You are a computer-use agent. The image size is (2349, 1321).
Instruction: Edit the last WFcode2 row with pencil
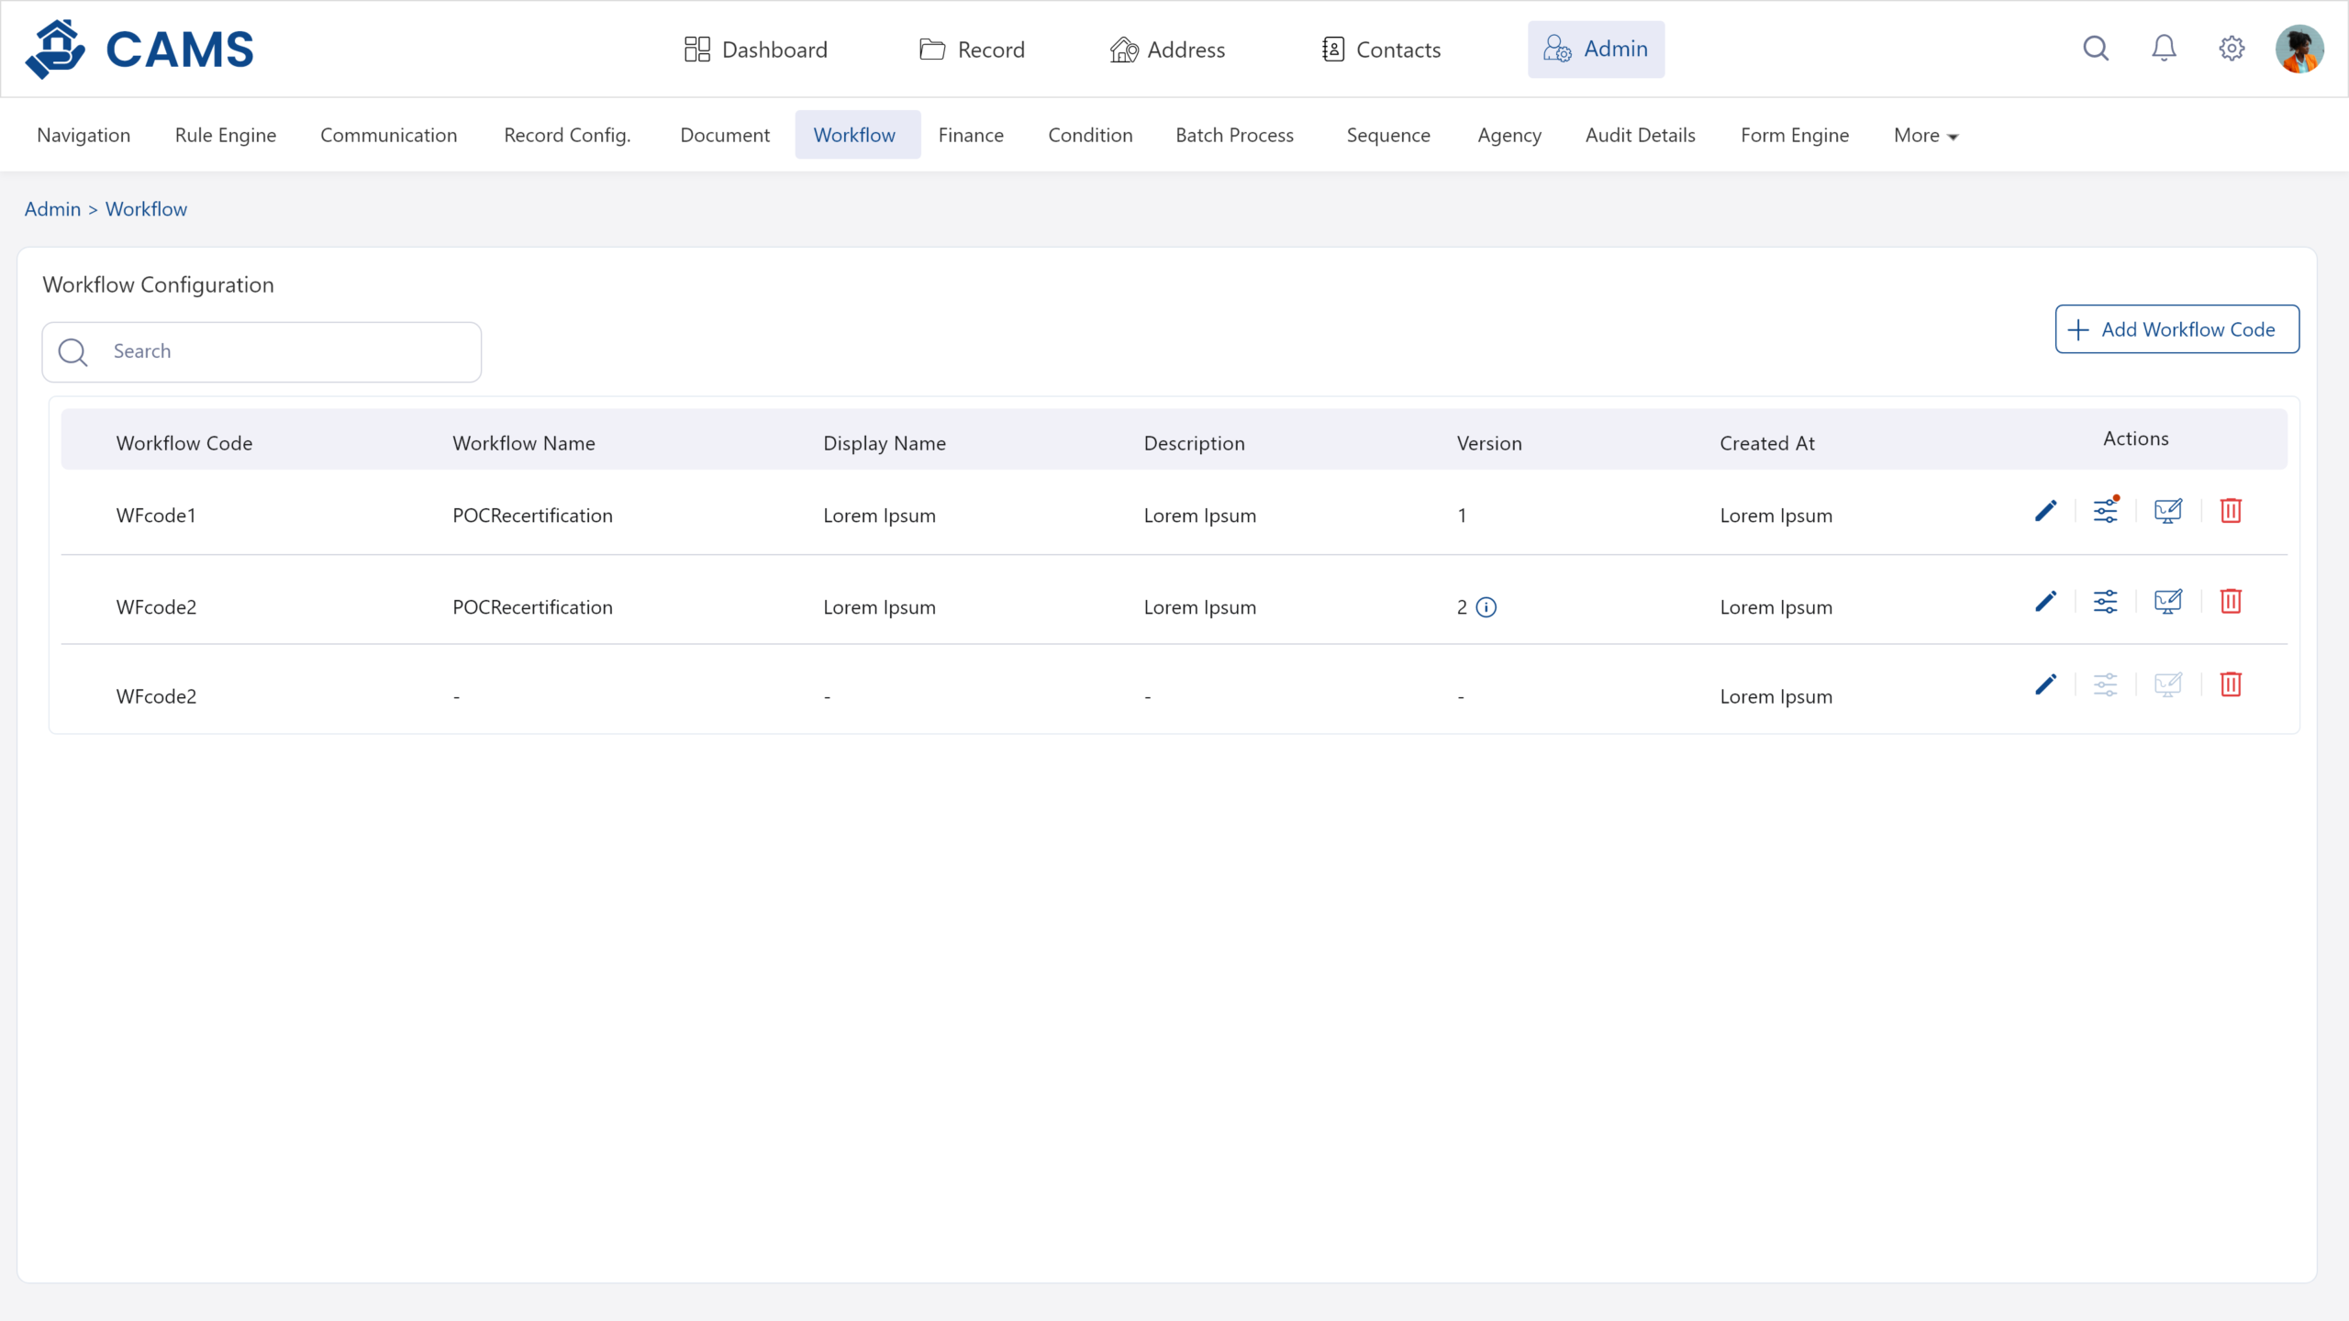point(2045,684)
